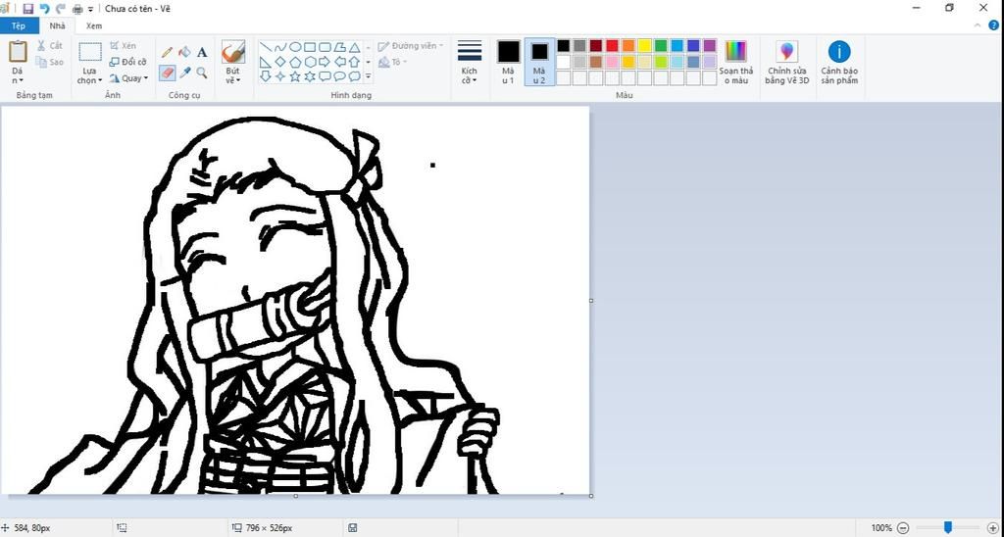
Task: Choose the Right arrow shape
Action: coord(325,62)
